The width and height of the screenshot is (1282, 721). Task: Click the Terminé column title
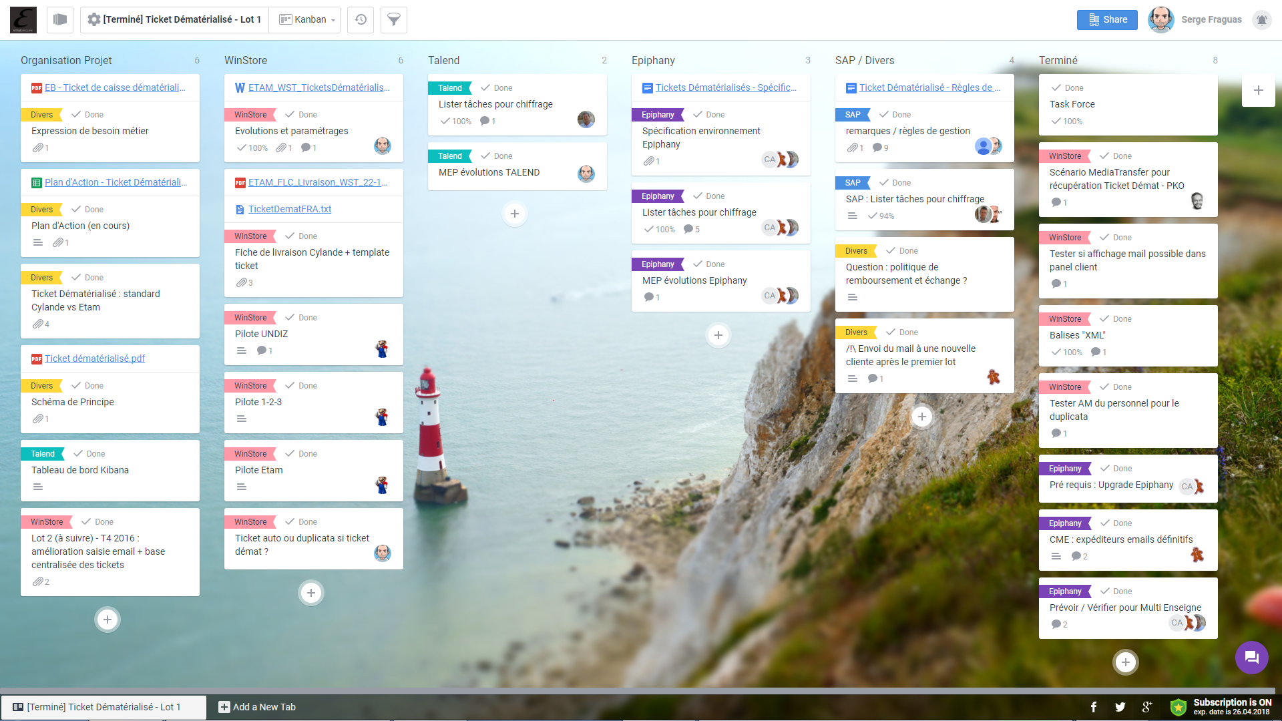click(1058, 60)
